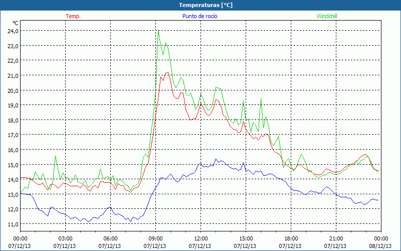Click the 20,0 y-axis value

pos(14,90)
